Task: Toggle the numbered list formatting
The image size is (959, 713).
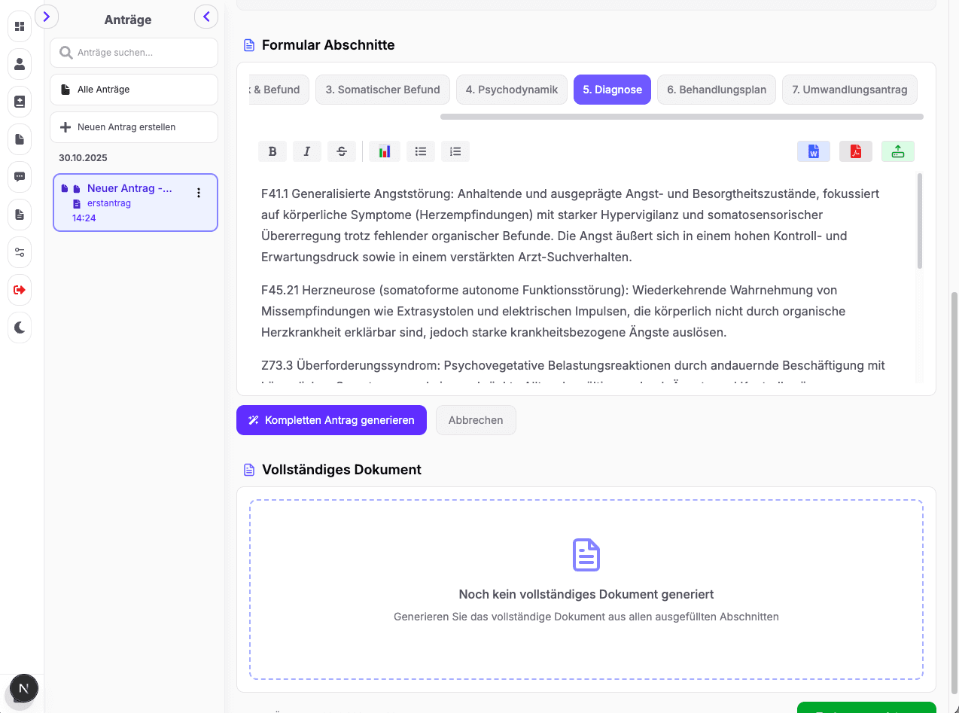Action: (x=455, y=151)
